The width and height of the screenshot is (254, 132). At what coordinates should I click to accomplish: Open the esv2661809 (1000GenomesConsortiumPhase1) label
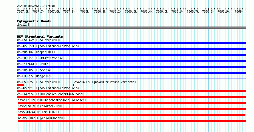[52, 100]
